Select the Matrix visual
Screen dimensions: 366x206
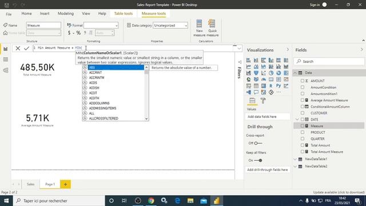(264, 86)
